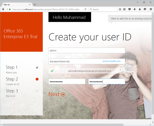Open the downloads arrow icon
The width and height of the screenshot is (154, 126).
135,9
